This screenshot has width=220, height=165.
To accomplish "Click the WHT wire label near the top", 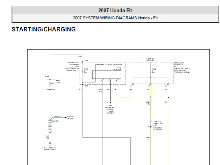I will pos(80,57).
